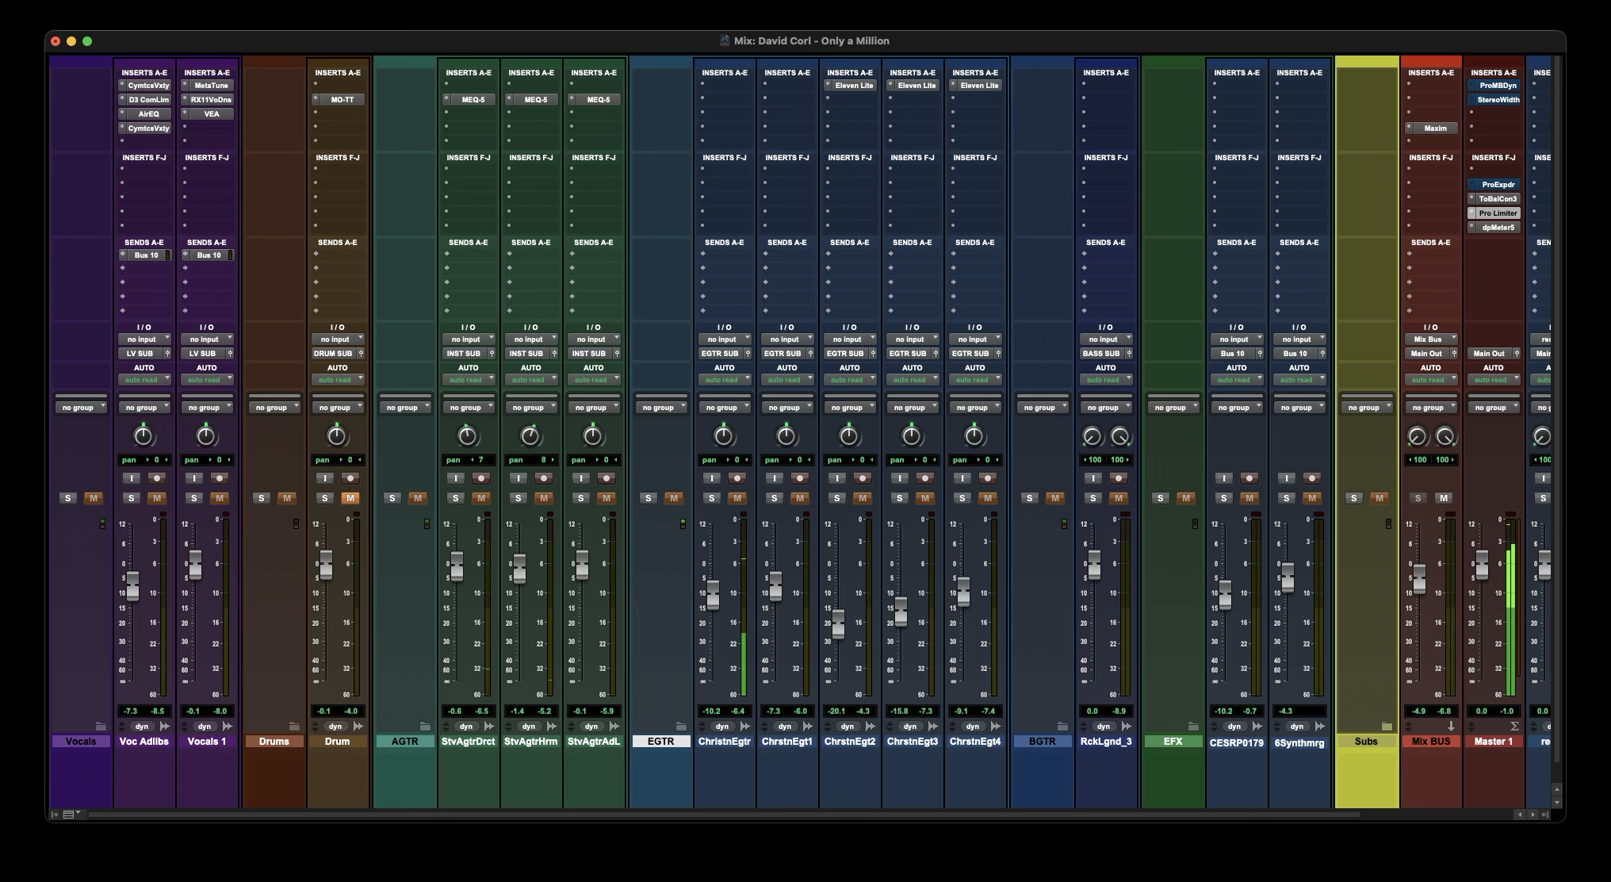Image resolution: width=1611 pixels, height=882 pixels.
Task: Solo the StvAgtrDrct track
Action: (x=456, y=498)
